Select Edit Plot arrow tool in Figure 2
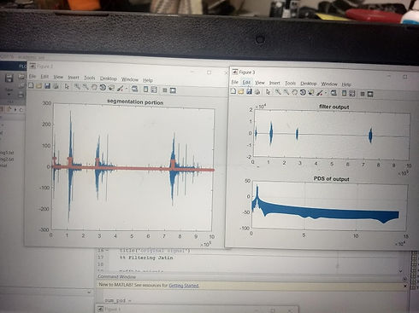The height and width of the screenshot is (313, 419). 67,86
